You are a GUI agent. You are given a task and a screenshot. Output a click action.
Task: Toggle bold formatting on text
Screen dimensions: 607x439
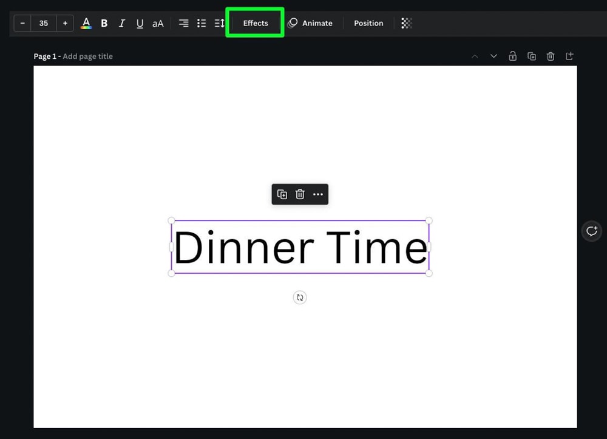[x=104, y=23]
